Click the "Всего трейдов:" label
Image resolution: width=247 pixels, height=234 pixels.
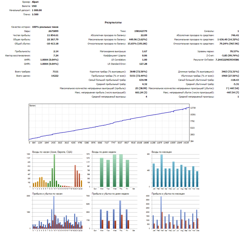click(23, 72)
